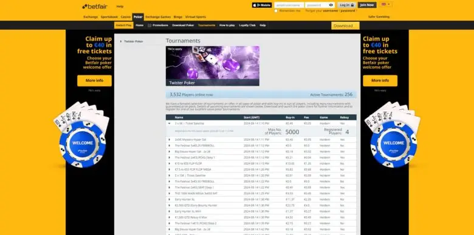Click the Start (GMT) column header
474x235 pixels.
click(x=252, y=118)
